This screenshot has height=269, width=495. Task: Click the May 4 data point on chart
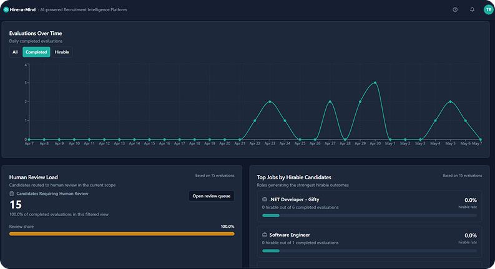point(435,121)
